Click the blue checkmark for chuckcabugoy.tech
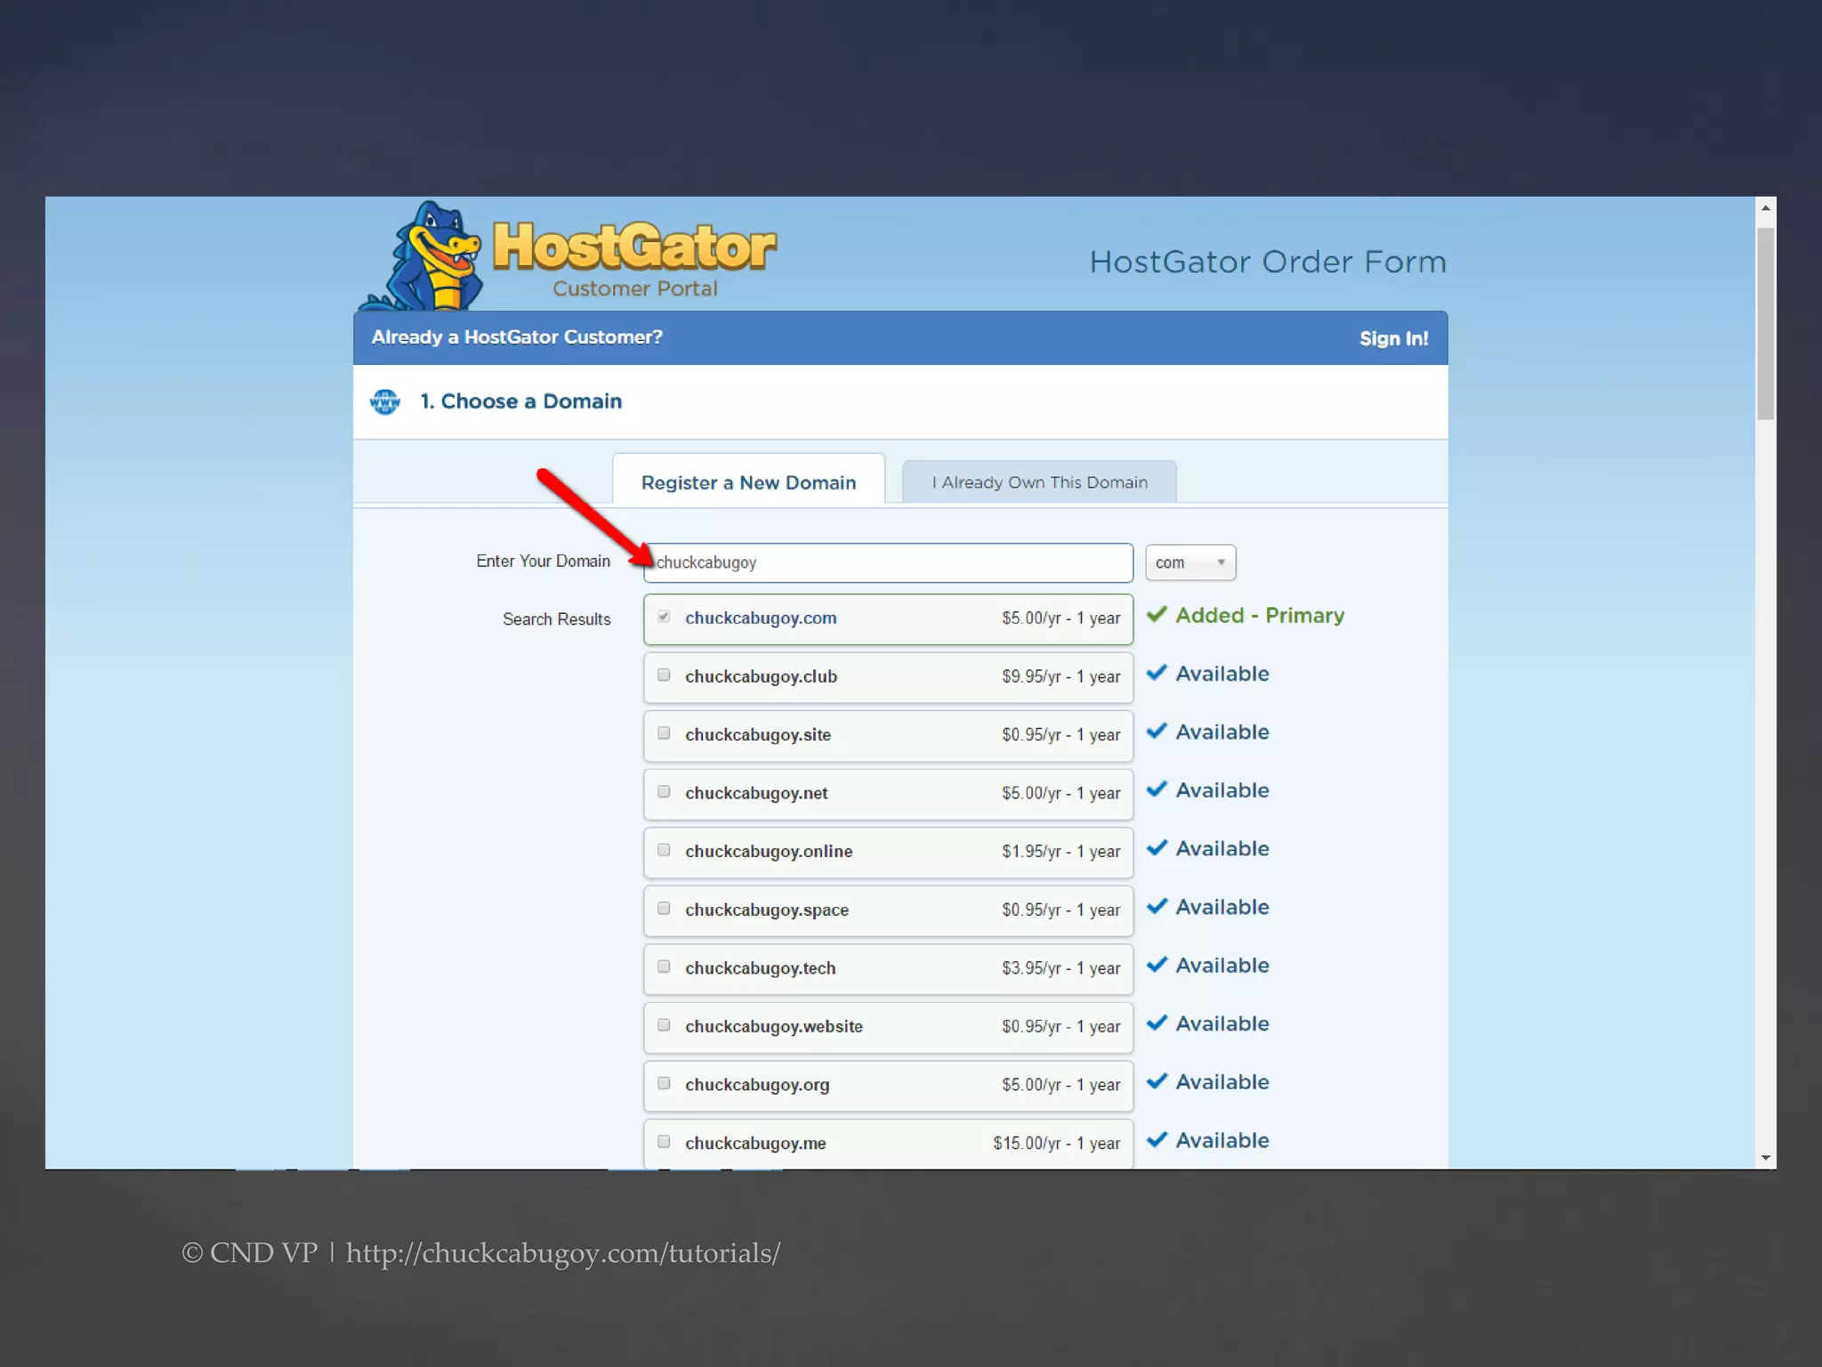1822x1367 pixels. [1157, 966]
